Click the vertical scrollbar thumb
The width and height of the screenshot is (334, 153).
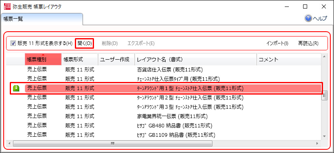point(324,96)
